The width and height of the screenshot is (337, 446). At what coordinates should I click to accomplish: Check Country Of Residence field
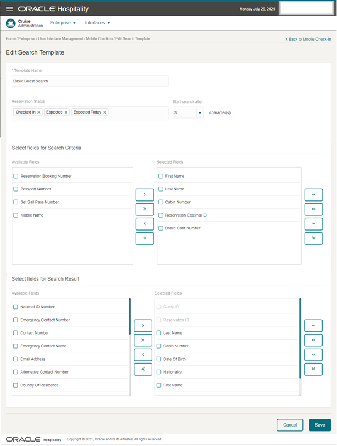(x=16, y=385)
